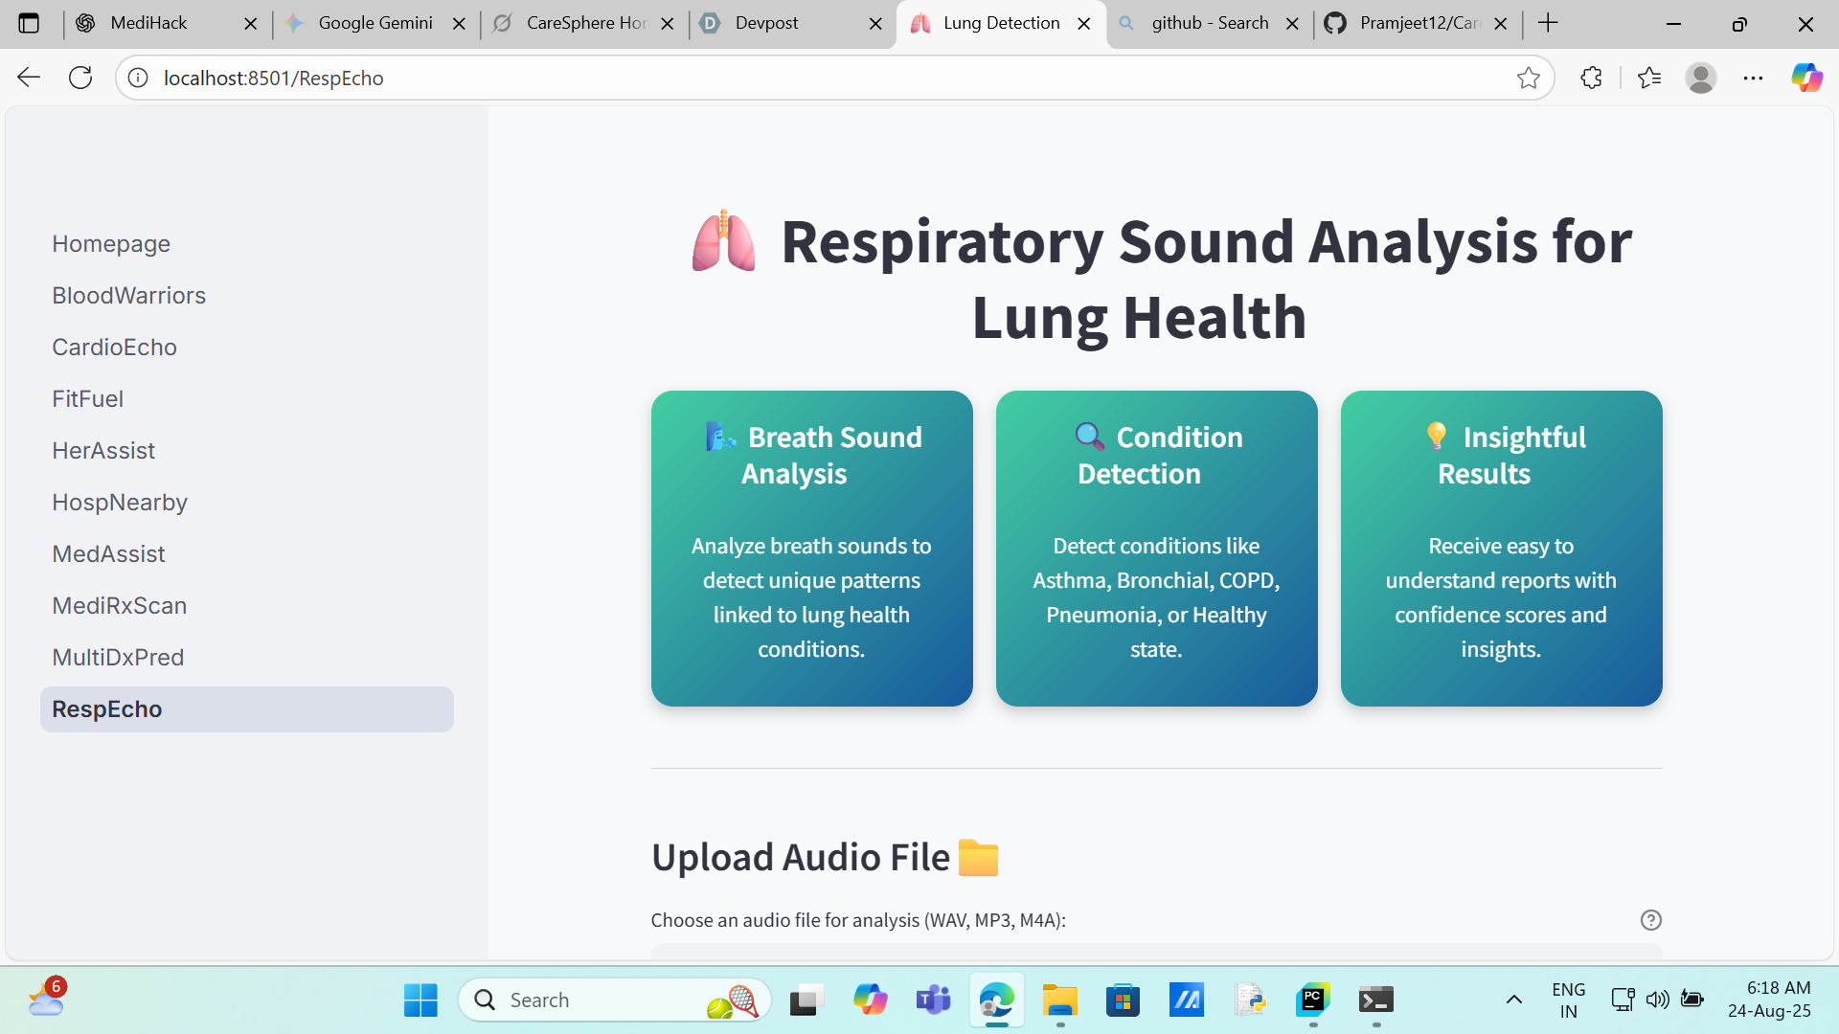
Task: Open browser extensions puzzle icon
Action: point(1591,78)
